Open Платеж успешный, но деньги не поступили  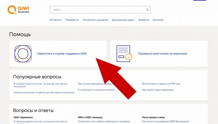point(44,92)
